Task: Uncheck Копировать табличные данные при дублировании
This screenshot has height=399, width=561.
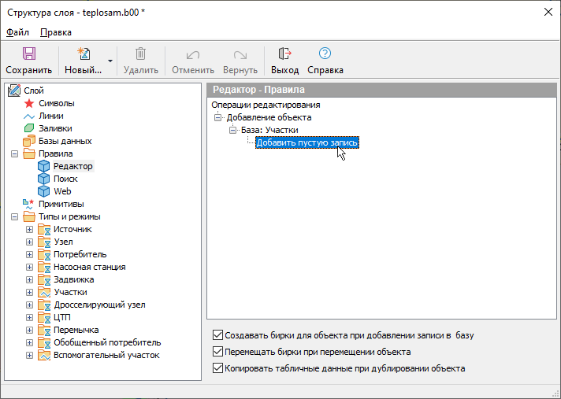Action: [218, 368]
